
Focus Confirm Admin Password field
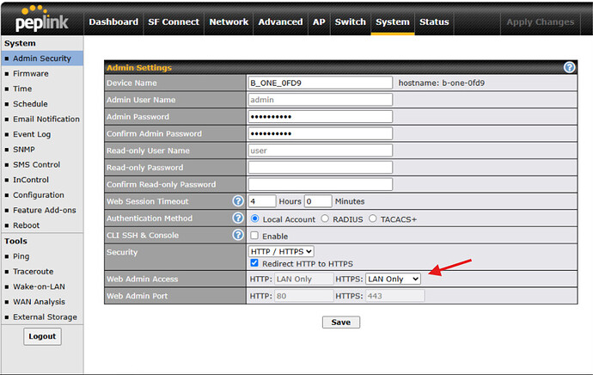321,133
